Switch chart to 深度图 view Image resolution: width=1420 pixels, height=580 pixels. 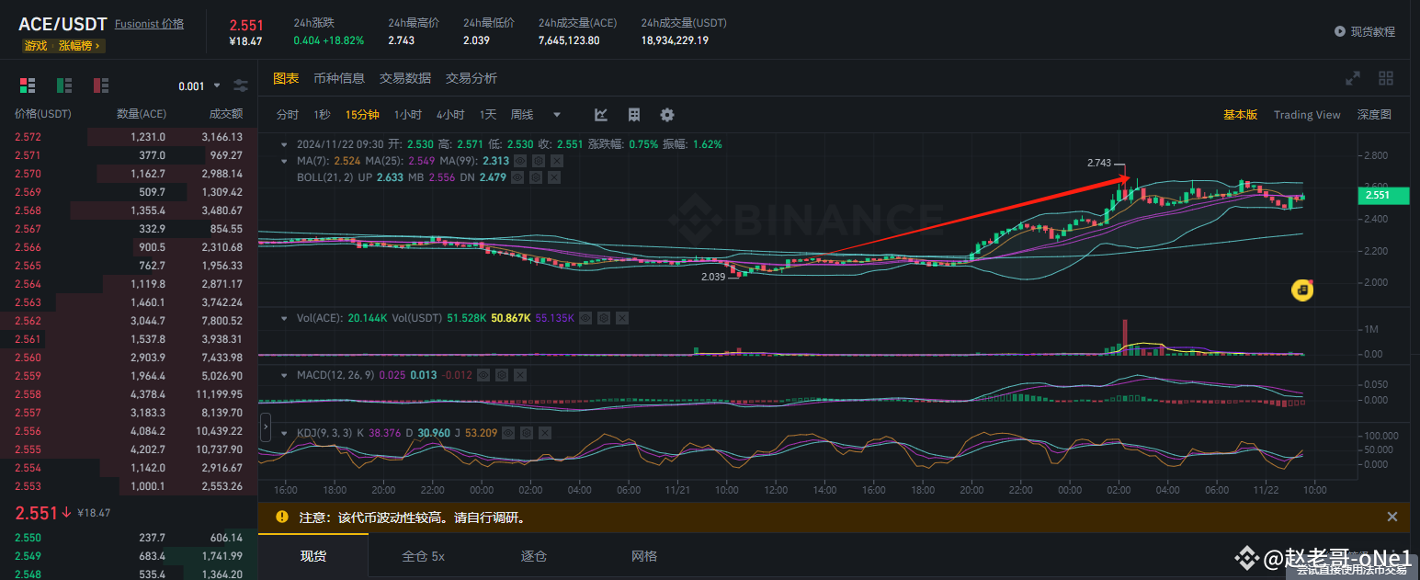1374,115
